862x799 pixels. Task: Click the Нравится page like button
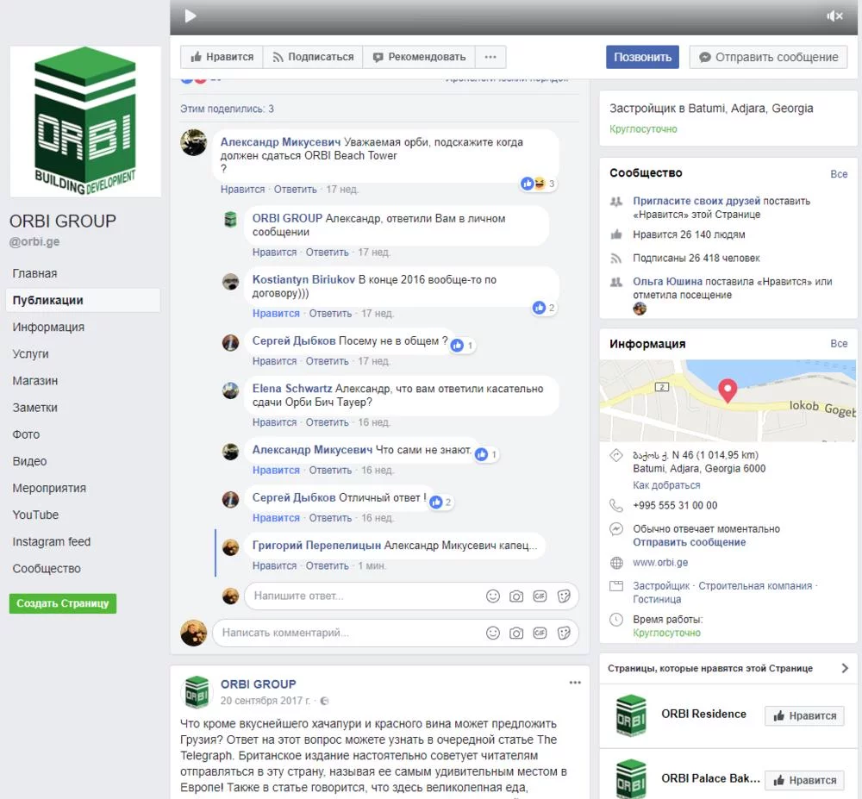(222, 57)
